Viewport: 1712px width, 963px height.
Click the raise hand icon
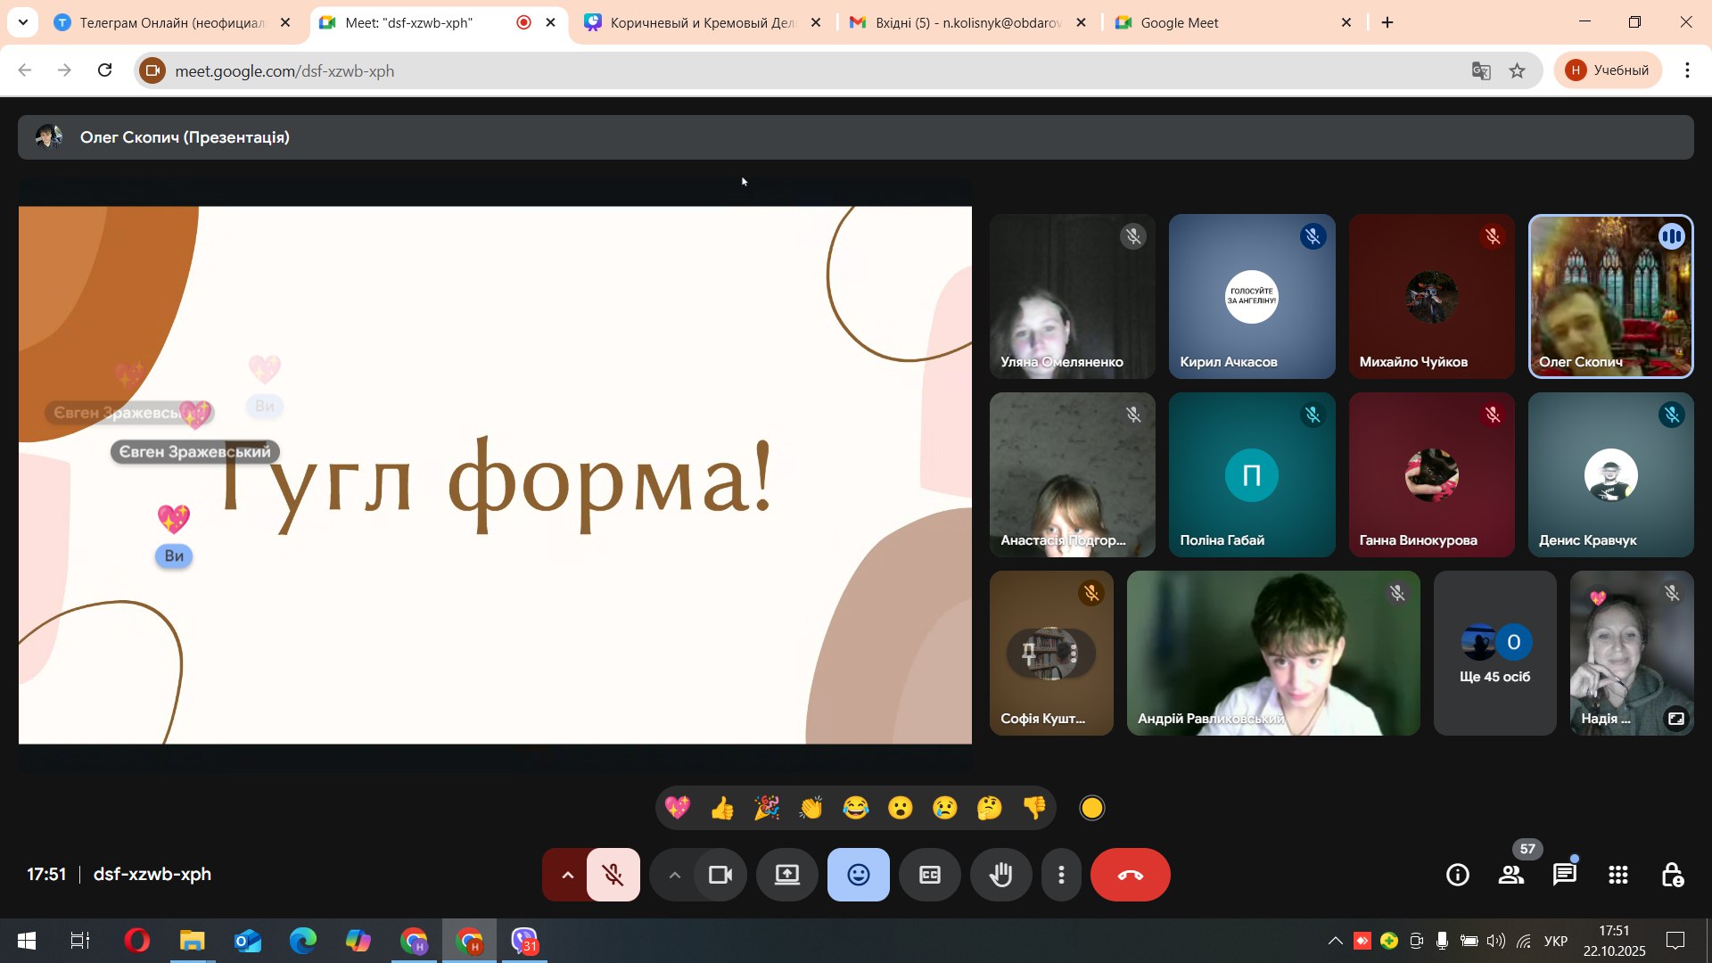pos(1000,875)
